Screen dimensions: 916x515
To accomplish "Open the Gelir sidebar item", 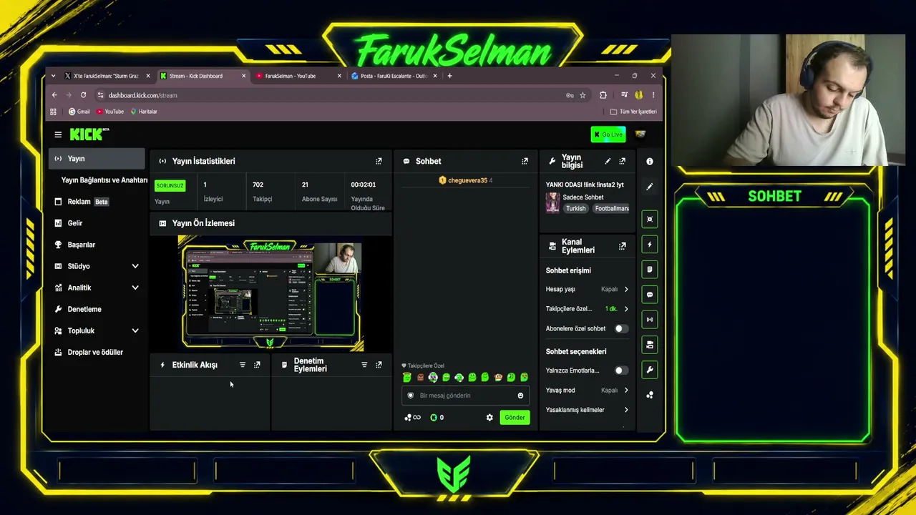I will point(97,223).
